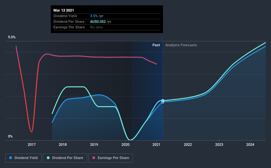The height and width of the screenshot is (168, 271).
Task: Click the Analysts Forecasts label
Action: 181,45
